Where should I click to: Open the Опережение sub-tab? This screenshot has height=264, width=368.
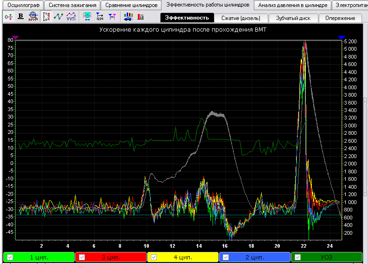pyautogui.click(x=340, y=18)
